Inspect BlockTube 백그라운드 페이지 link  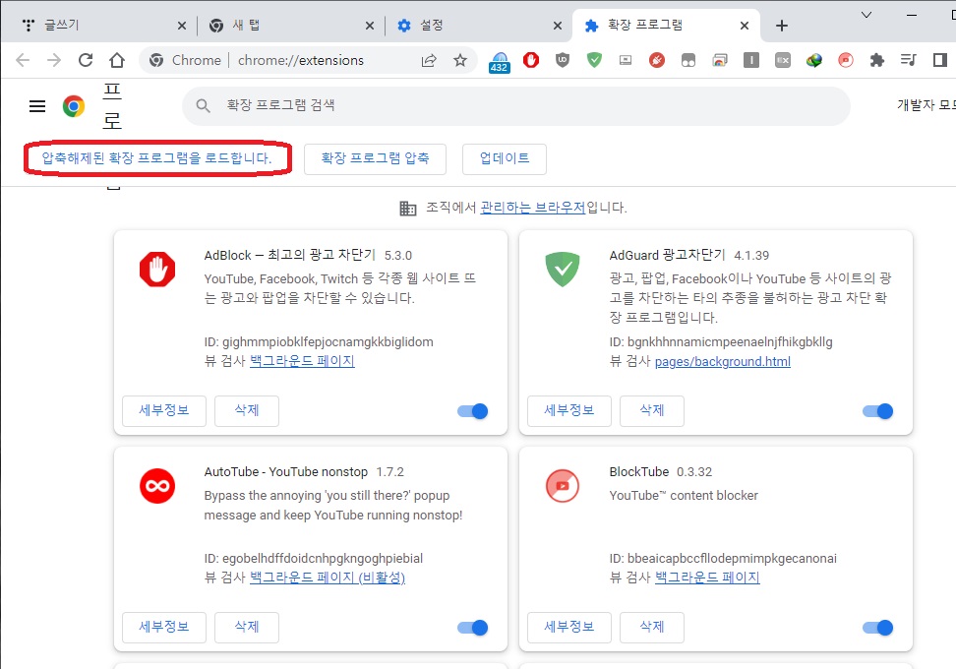tap(707, 577)
